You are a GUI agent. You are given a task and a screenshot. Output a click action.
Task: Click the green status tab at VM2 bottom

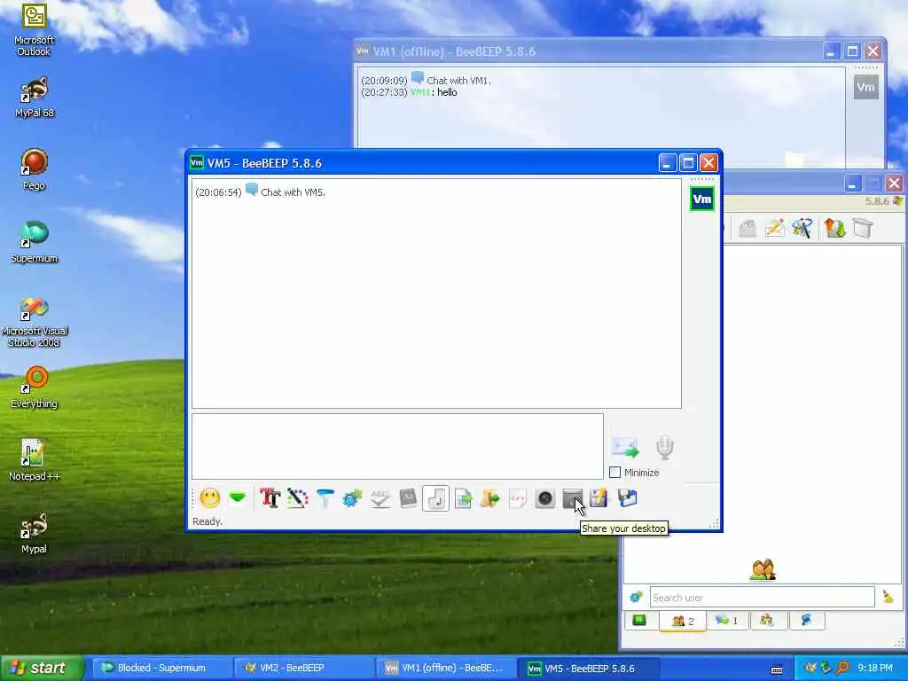[x=639, y=621]
